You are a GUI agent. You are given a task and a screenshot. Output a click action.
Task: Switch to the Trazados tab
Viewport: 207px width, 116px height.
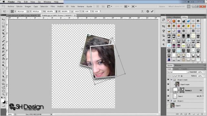(x=184, y=69)
